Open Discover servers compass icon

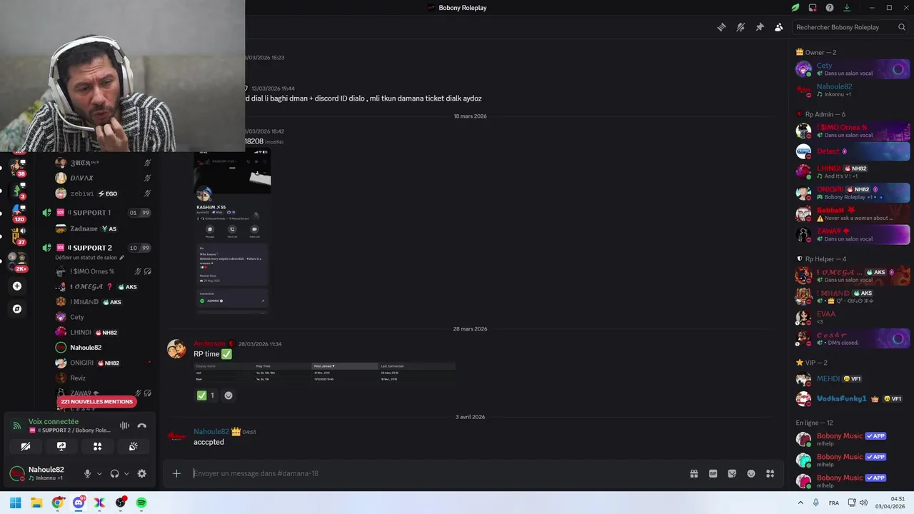tap(17, 309)
